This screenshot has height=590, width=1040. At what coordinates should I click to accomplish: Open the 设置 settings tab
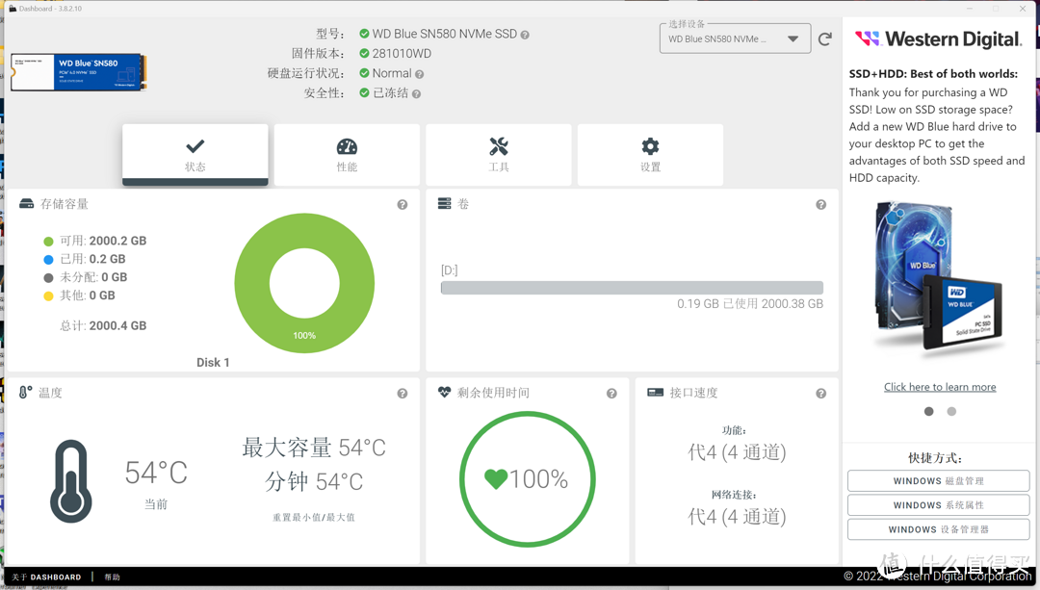[x=651, y=154]
